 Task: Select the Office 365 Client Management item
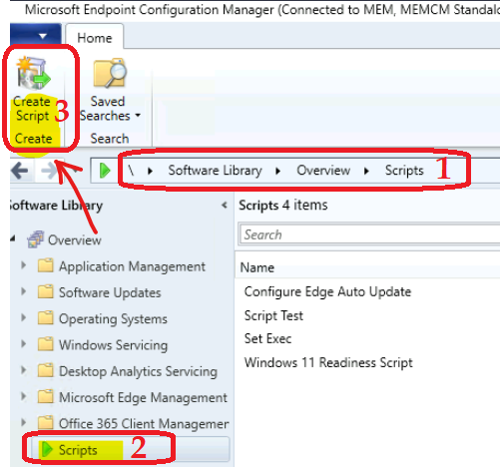[144, 424]
